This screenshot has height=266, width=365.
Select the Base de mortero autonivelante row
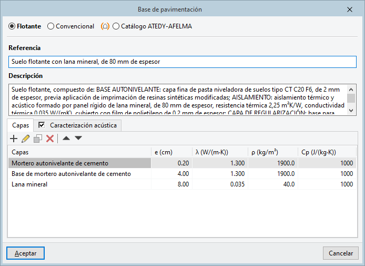pyautogui.click(x=79, y=174)
